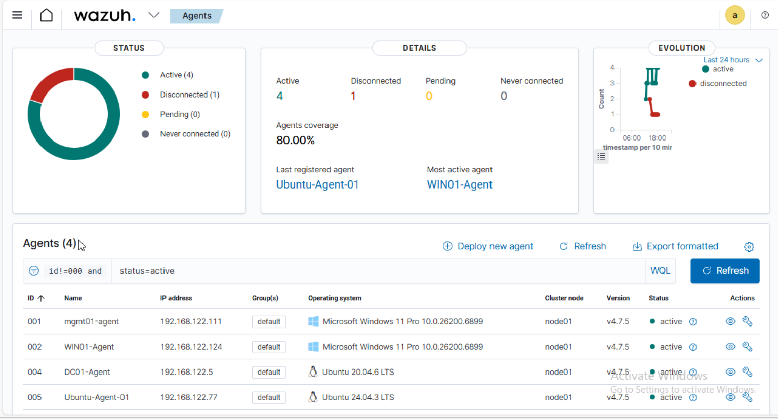Viewport: 778px width, 419px height.
Task: Click the Wazuh logo
Action: (x=105, y=15)
